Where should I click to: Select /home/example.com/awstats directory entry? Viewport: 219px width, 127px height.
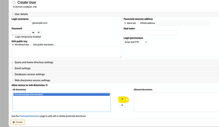tap(62, 94)
